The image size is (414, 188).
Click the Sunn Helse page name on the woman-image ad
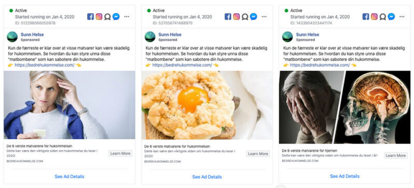[32, 34]
